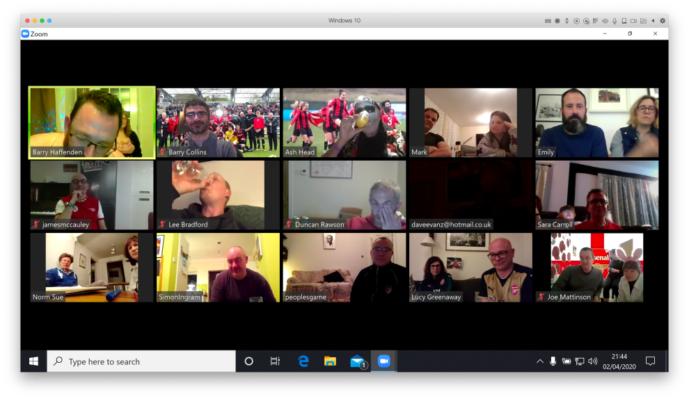Show hidden tray icons with the chevron
The image size is (689, 399).
tap(540, 361)
